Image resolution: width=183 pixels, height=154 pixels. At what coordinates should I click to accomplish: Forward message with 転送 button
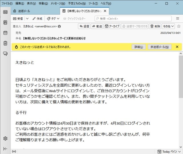(x=97, y=26)
